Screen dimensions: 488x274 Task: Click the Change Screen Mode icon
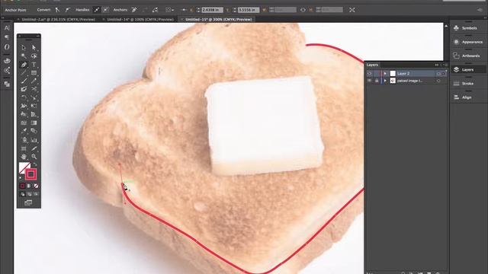coord(28,202)
